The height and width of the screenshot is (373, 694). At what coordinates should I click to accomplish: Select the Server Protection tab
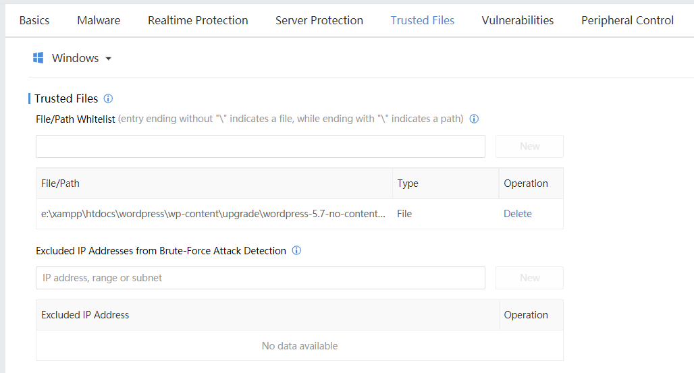pos(319,20)
